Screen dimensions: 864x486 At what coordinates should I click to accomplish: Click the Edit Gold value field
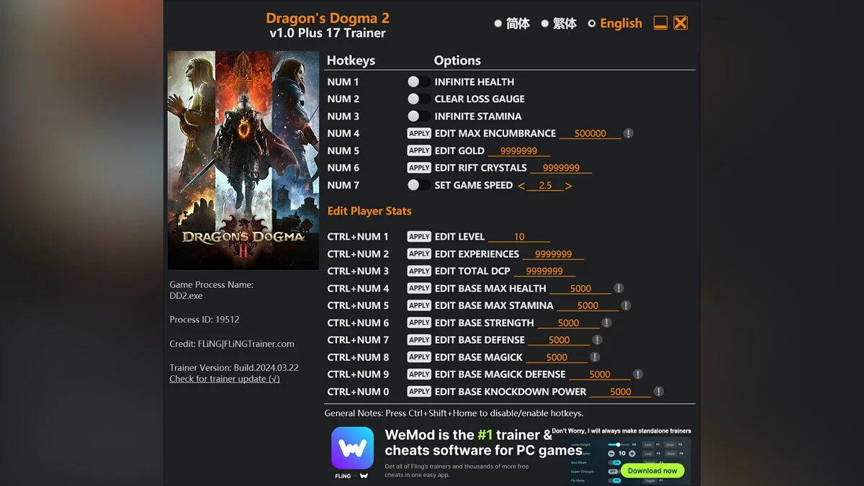pyautogui.click(x=519, y=150)
